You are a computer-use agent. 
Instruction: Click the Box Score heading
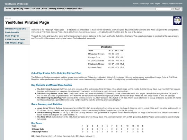coord(37,123)
